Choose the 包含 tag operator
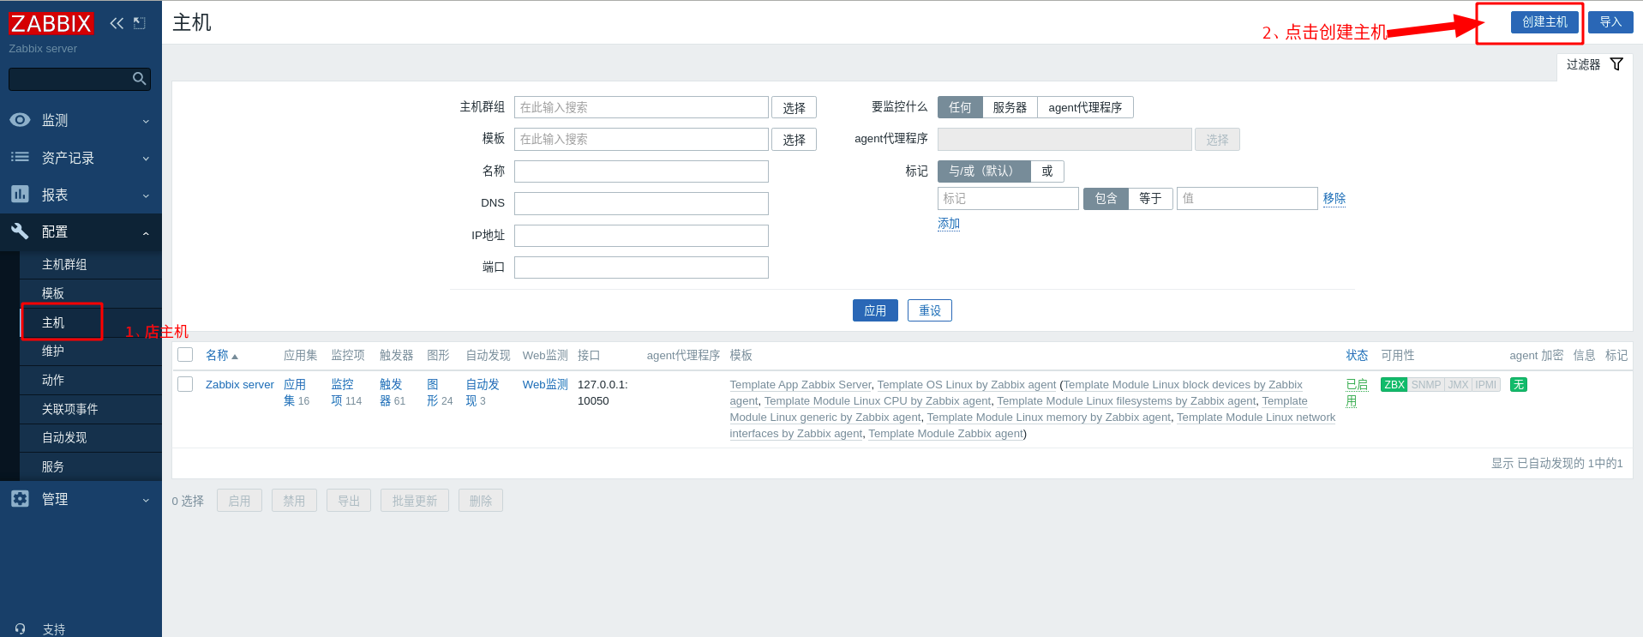1643x637 pixels. (1106, 199)
